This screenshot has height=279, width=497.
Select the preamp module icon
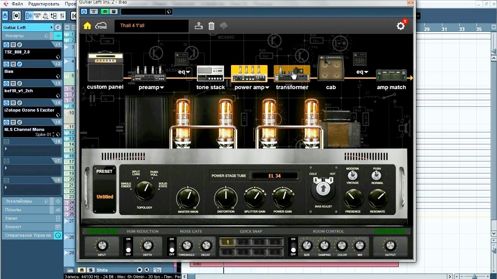pos(149,74)
